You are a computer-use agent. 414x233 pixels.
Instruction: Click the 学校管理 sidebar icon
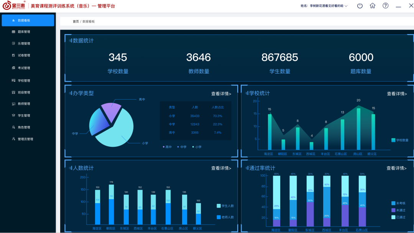(x=14, y=80)
